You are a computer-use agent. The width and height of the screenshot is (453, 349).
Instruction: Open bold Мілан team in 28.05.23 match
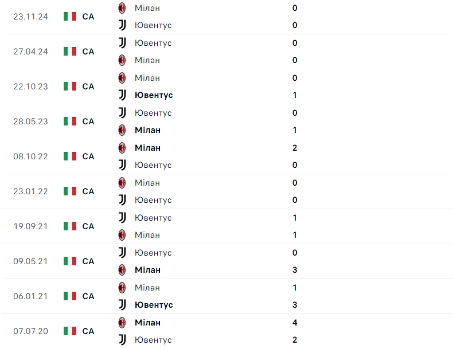tap(147, 130)
